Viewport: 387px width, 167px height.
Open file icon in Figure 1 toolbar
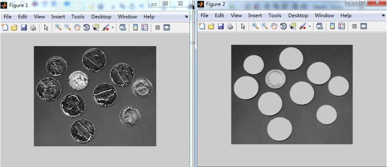14,27
